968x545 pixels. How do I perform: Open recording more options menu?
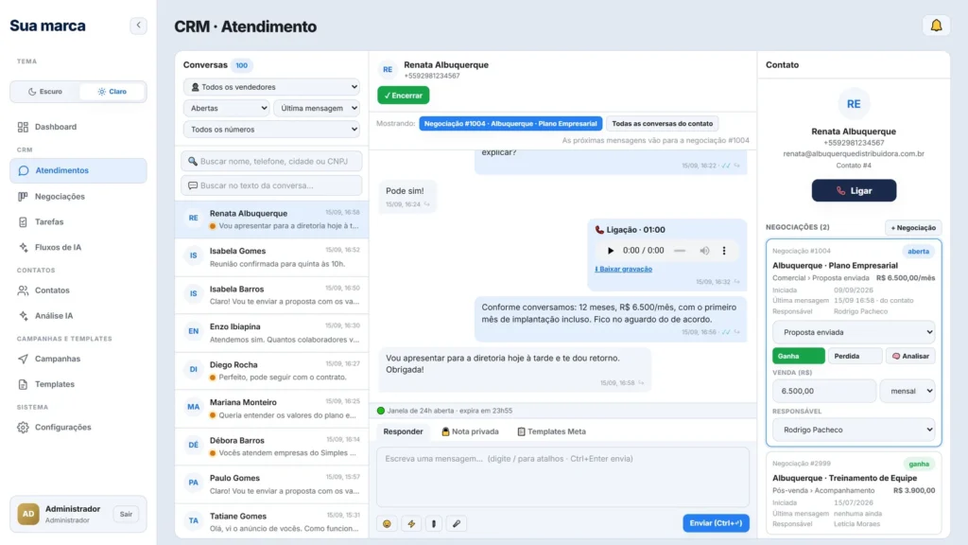724,251
